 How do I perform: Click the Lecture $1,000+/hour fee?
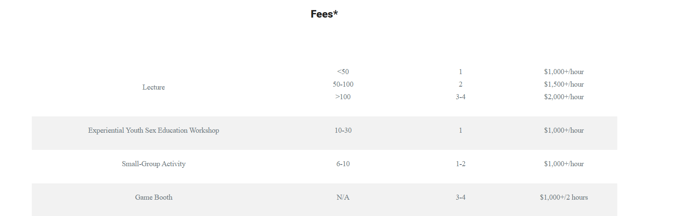(564, 72)
